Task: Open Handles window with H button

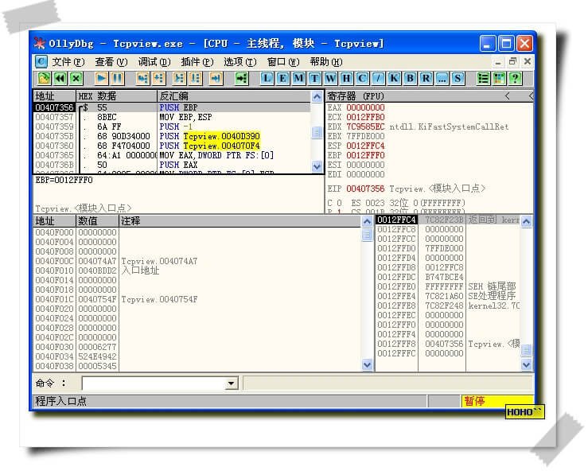Action: coord(346,79)
